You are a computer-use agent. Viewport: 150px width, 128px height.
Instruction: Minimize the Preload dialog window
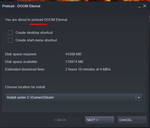pyautogui.click(x=140, y=6)
